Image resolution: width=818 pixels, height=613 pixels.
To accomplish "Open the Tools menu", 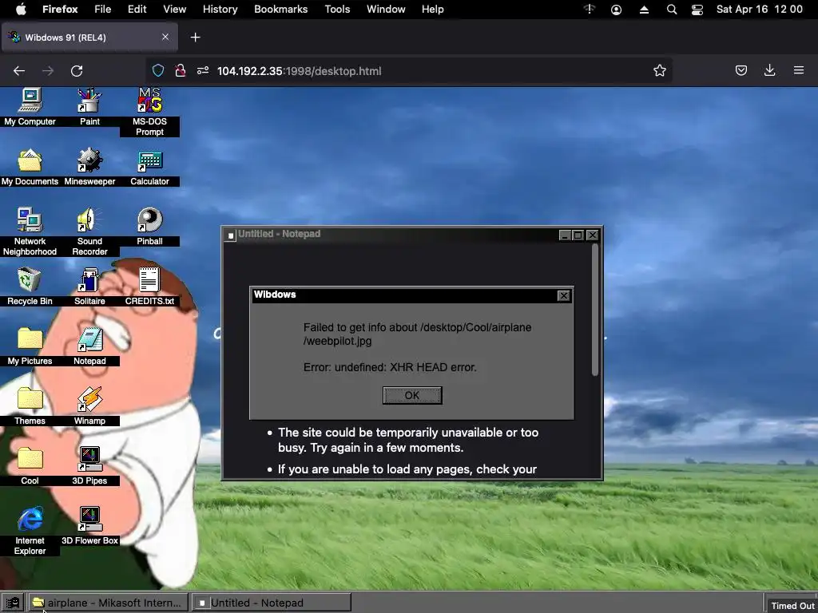I will coord(337,10).
